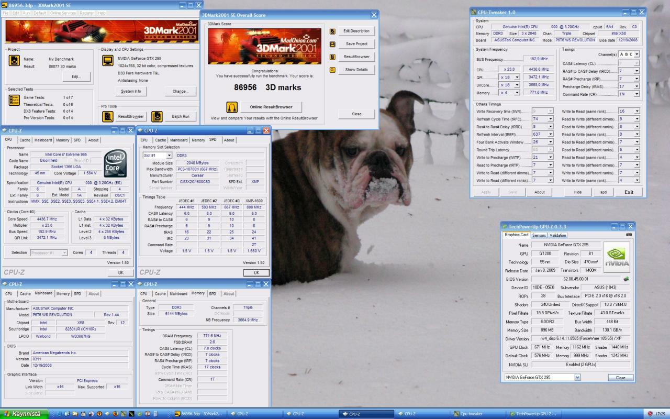
Task: Click the magnifier icon next to Show Details
Action: click(332, 70)
